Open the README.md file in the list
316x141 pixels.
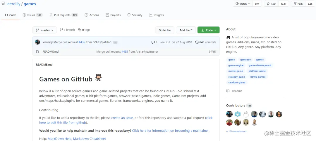[x=50, y=51]
